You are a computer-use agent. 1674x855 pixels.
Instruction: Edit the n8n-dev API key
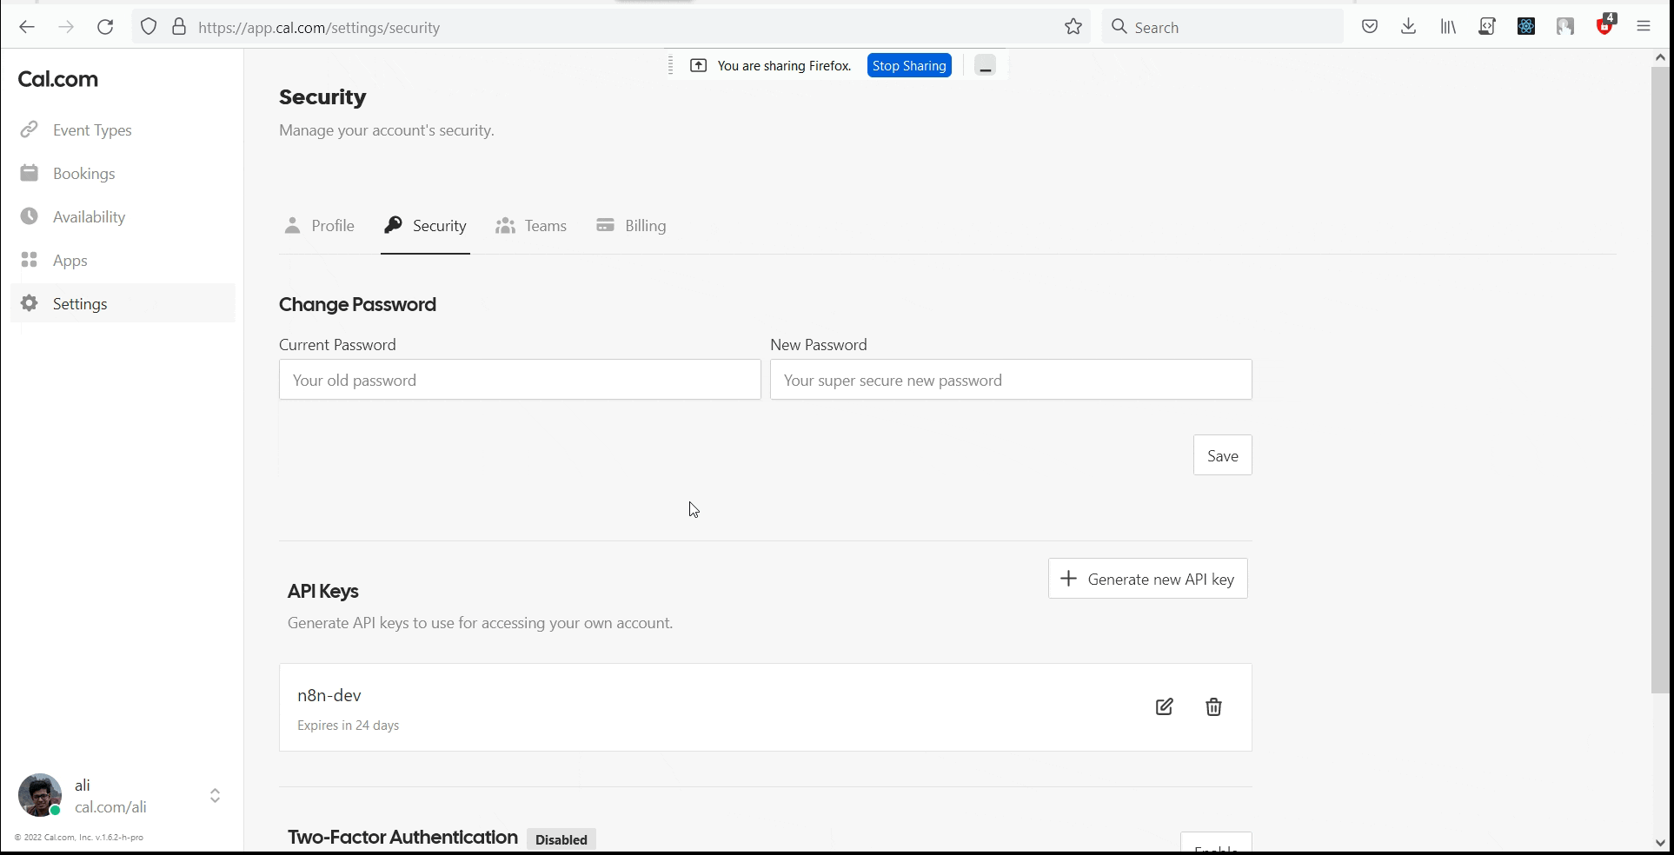coord(1164,706)
